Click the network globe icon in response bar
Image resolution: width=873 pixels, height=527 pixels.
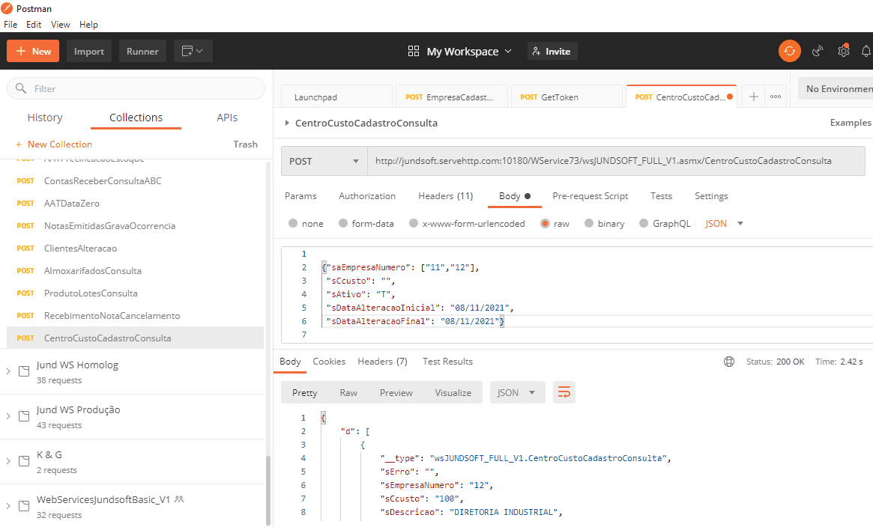[729, 362]
